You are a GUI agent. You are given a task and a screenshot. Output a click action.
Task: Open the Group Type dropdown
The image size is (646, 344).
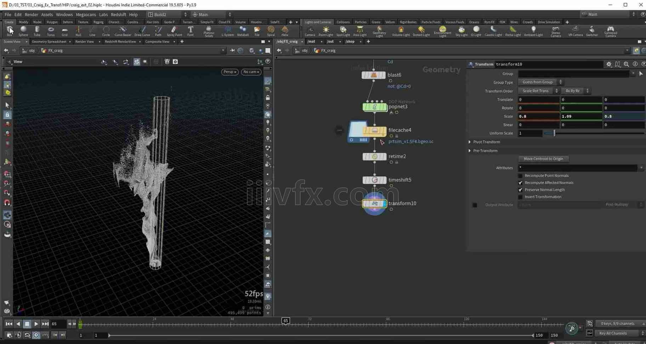[540, 82]
